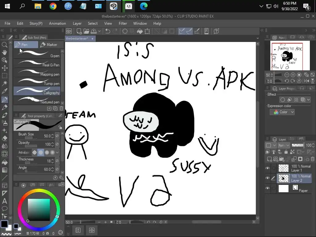Select the Auto select magic wand tool
Image resolution: width=316 pixels, height=237 pixels.
coord(4,83)
